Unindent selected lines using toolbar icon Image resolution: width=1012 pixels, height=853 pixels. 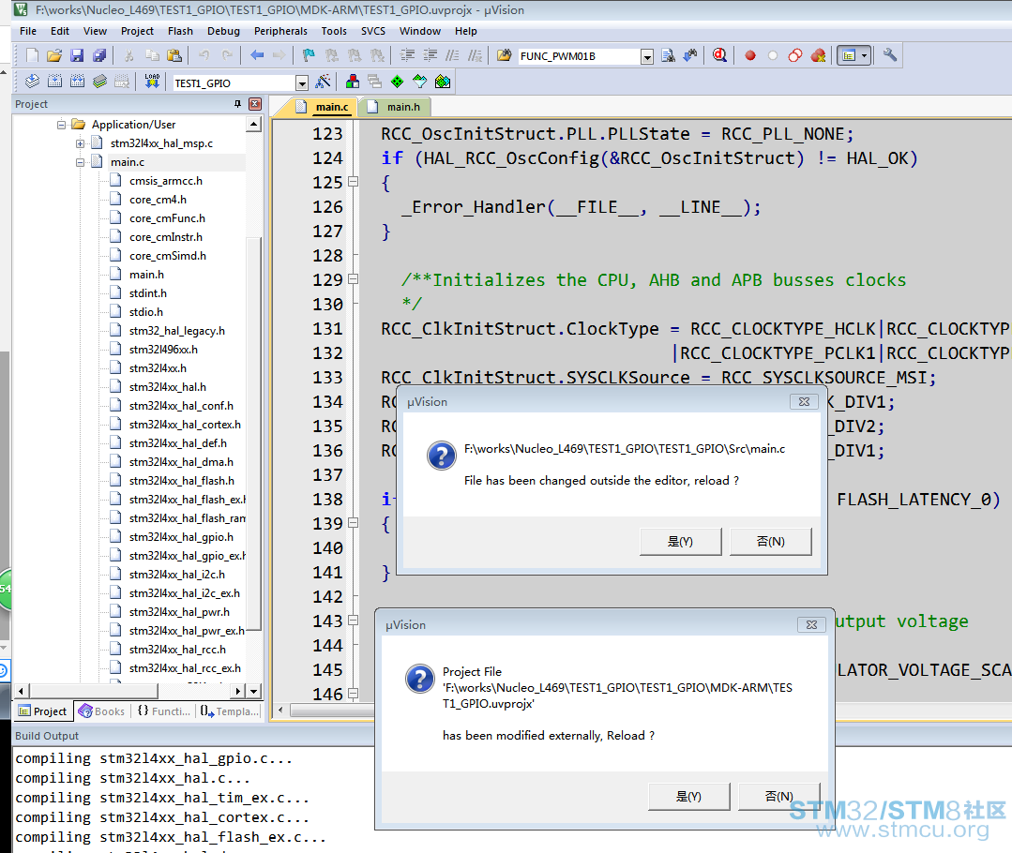[x=430, y=55]
